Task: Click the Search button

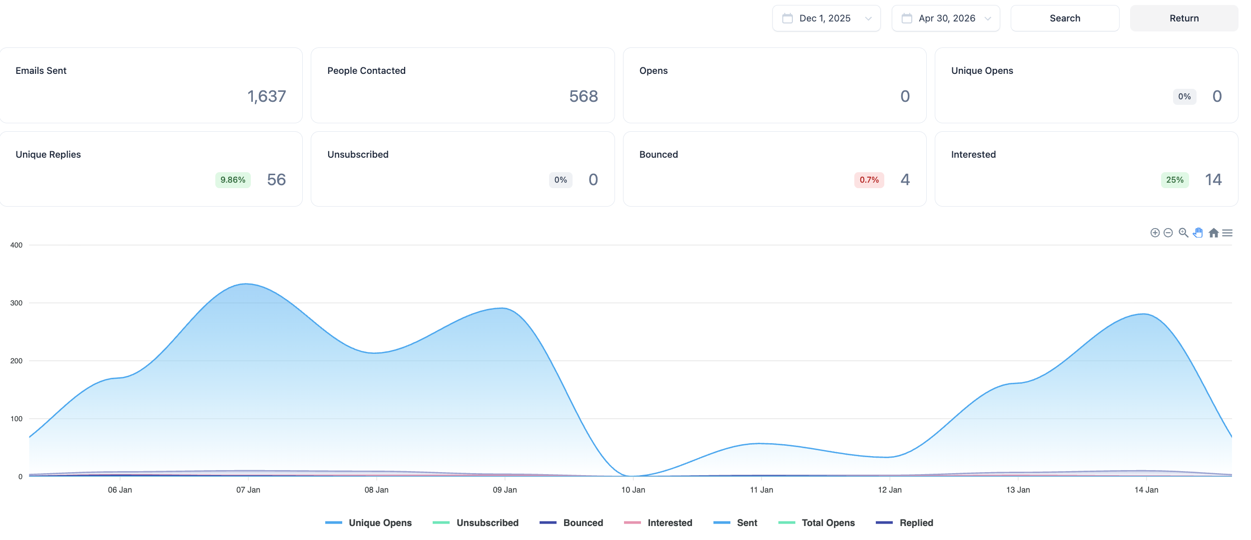Action: (x=1065, y=18)
